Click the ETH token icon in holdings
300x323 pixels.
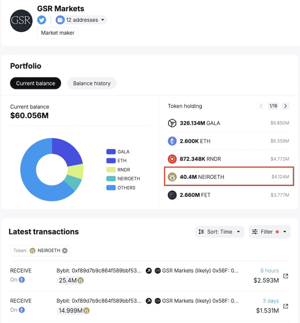(172, 141)
